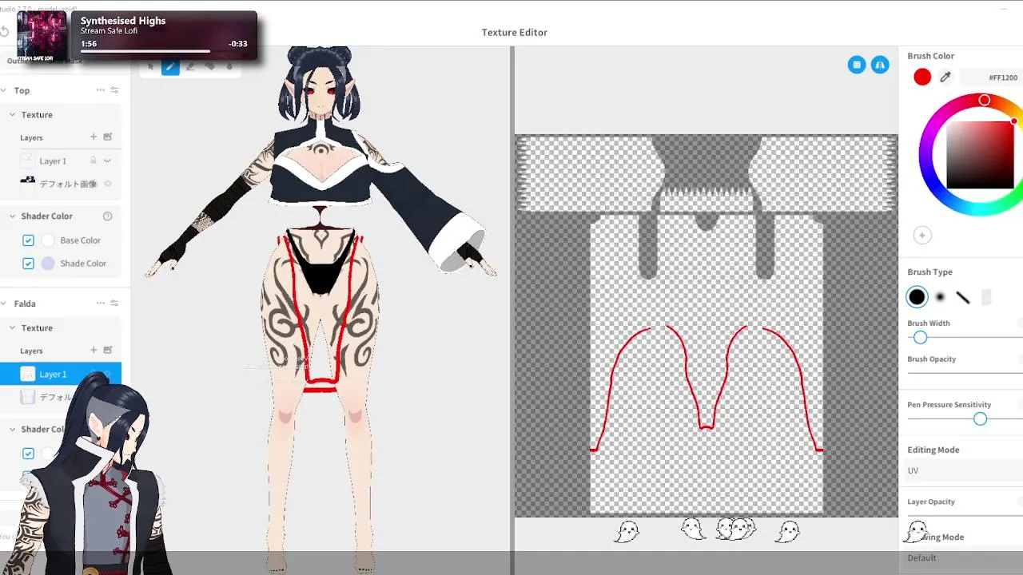Uncheck the Top Shade Color checkbox
Screen dimensions: 1023x575
28,264
